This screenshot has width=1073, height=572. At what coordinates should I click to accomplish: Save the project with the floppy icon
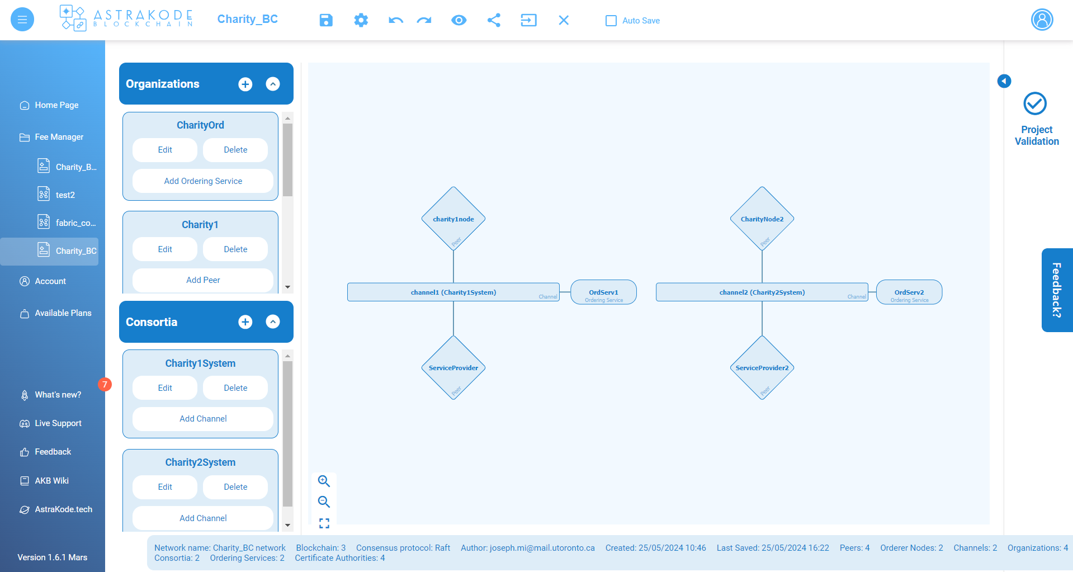pos(326,20)
